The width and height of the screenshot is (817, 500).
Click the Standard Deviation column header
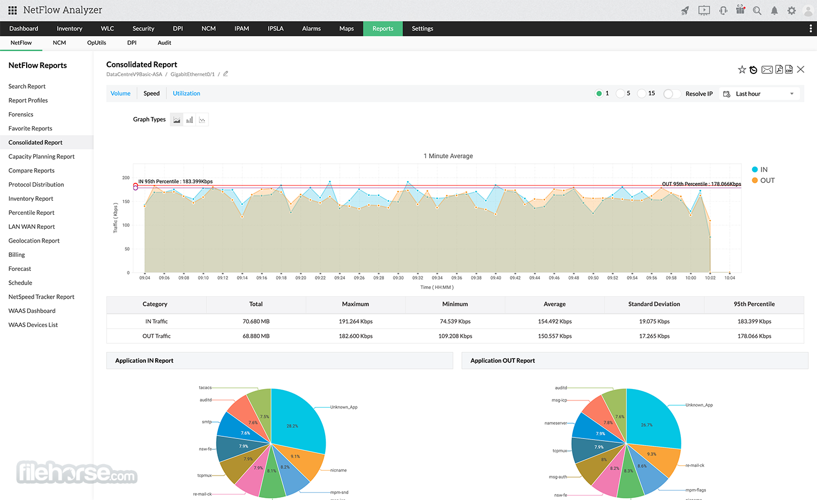coord(654,304)
